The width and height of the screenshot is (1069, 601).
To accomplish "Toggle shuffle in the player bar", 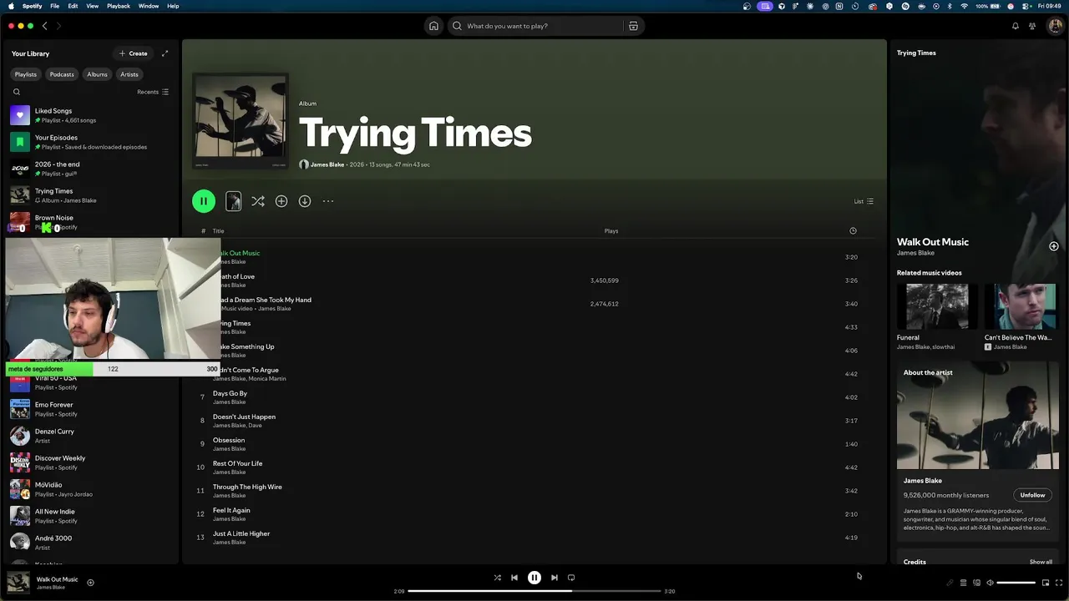I will [x=498, y=578].
